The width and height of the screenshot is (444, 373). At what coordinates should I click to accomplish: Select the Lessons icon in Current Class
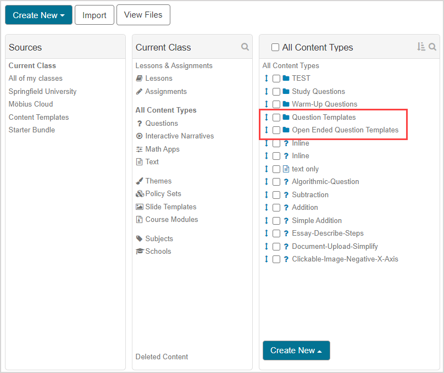(139, 78)
